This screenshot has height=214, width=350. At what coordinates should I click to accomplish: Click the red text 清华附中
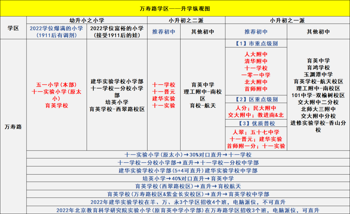pos(256,61)
